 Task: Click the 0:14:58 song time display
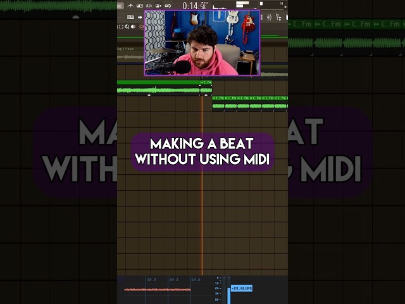click(x=194, y=6)
